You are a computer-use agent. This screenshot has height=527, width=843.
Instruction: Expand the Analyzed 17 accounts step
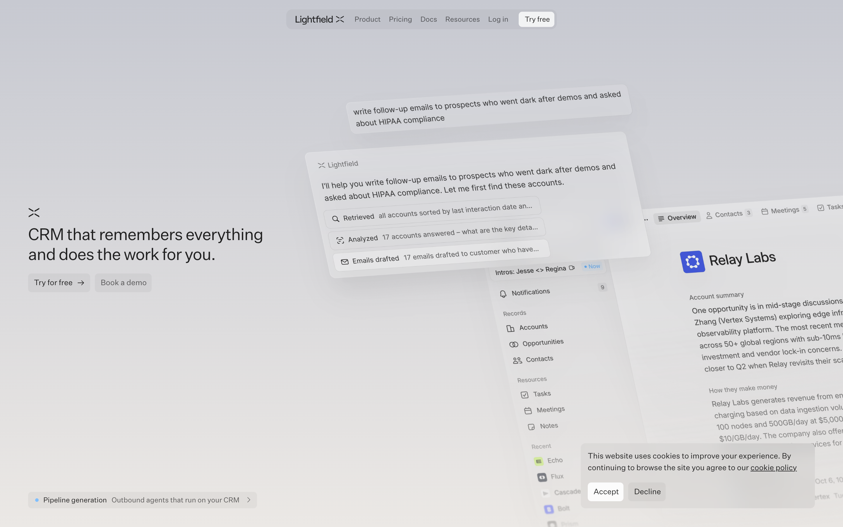437,234
